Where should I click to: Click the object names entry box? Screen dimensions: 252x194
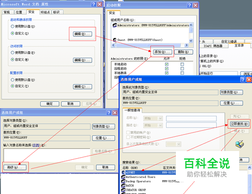click(47, 155)
